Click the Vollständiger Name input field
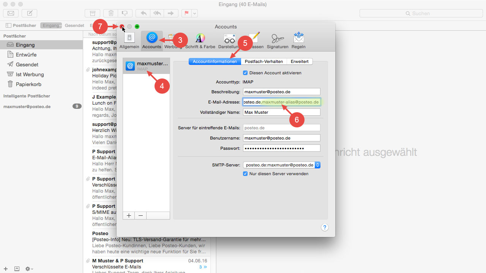Image resolution: width=486 pixels, height=273 pixels. (281, 112)
